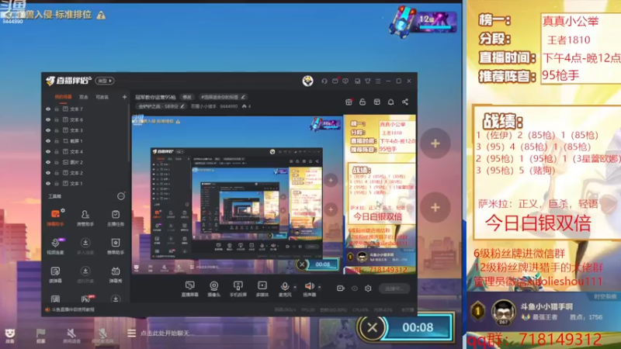Change the 金铲铲之战 category tag

(161, 106)
